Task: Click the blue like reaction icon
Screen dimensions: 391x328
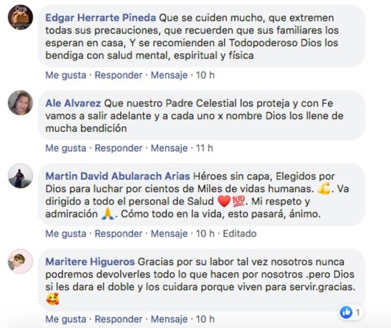Action: (x=347, y=312)
